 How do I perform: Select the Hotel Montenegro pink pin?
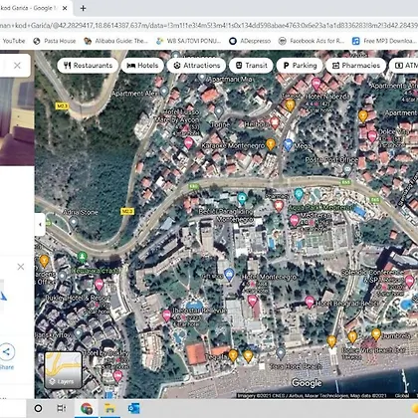(x=253, y=301)
